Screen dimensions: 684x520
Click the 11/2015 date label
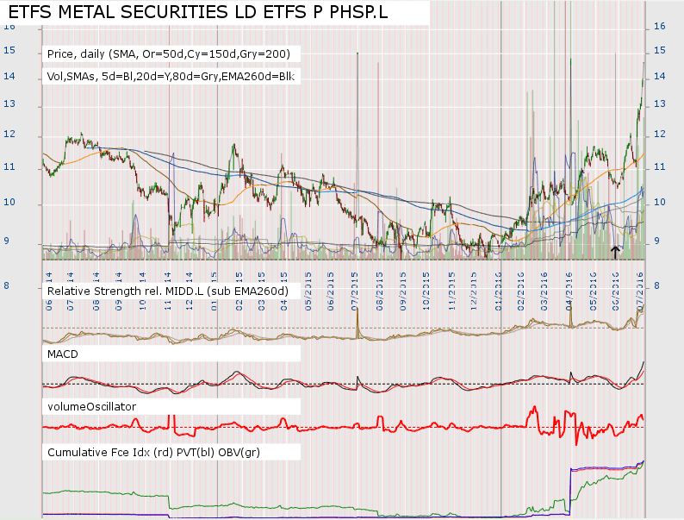(x=451, y=291)
